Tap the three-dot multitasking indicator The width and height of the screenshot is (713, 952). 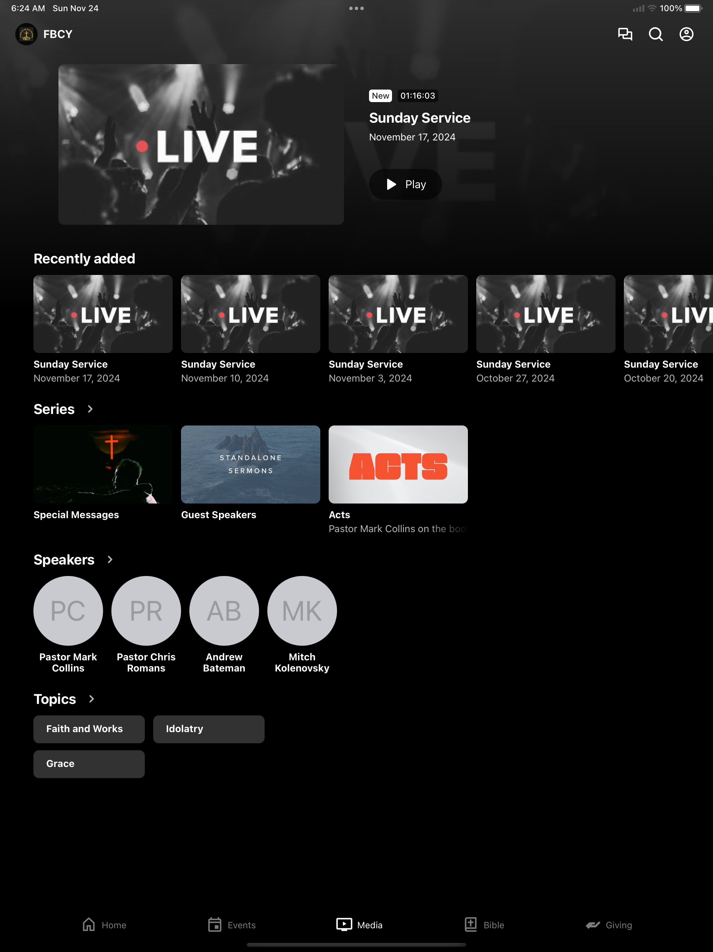click(x=356, y=8)
